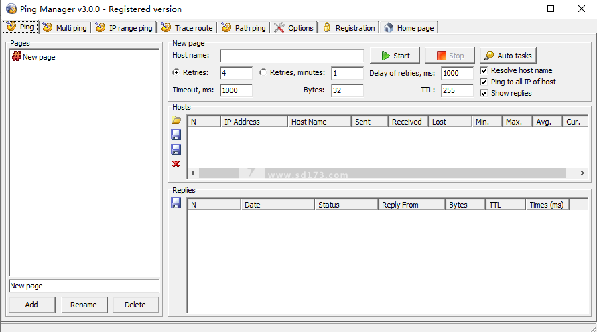Uncheck Ping to all IP of host
Viewport: 597px width, 332px height.
pos(484,82)
